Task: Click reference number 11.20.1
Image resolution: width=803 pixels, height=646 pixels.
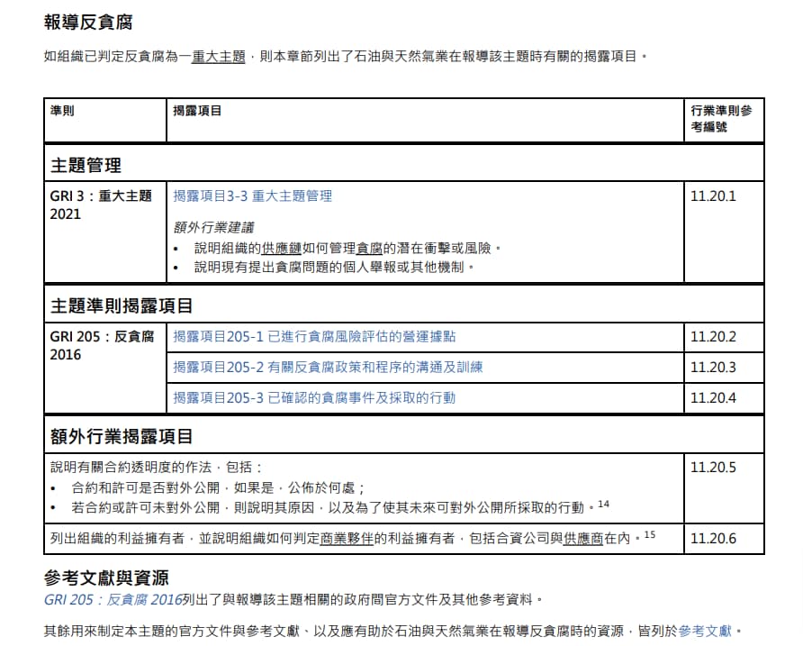Action: click(713, 196)
